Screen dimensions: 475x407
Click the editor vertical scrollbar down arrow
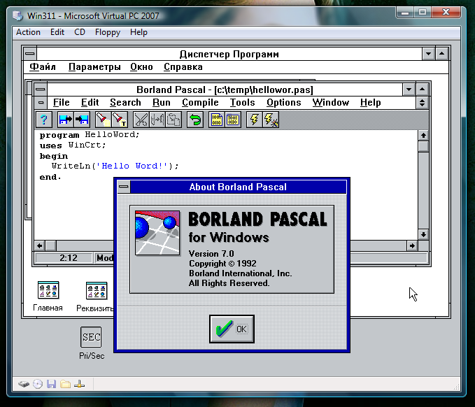423,234
